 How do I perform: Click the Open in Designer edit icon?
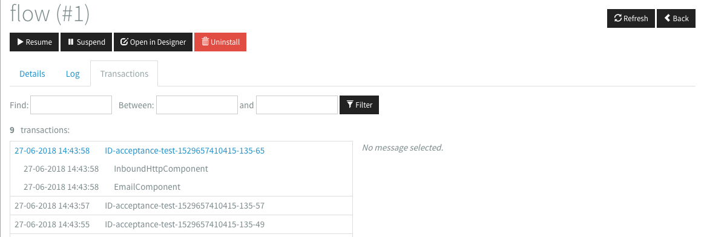pyautogui.click(x=124, y=42)
